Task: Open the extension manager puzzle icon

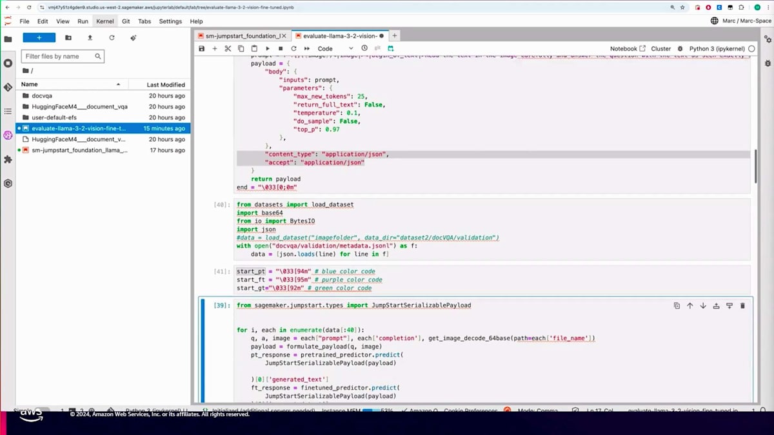Action: (8, 159)
